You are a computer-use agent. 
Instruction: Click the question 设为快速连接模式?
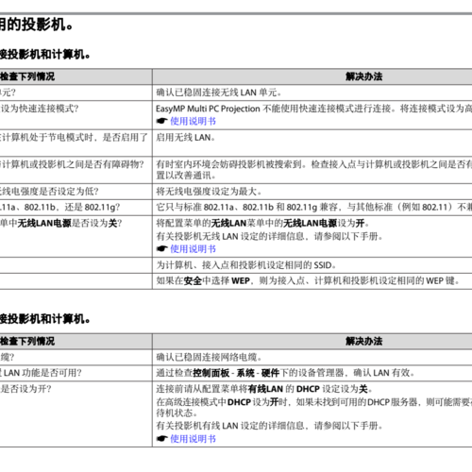click(40, 109)
